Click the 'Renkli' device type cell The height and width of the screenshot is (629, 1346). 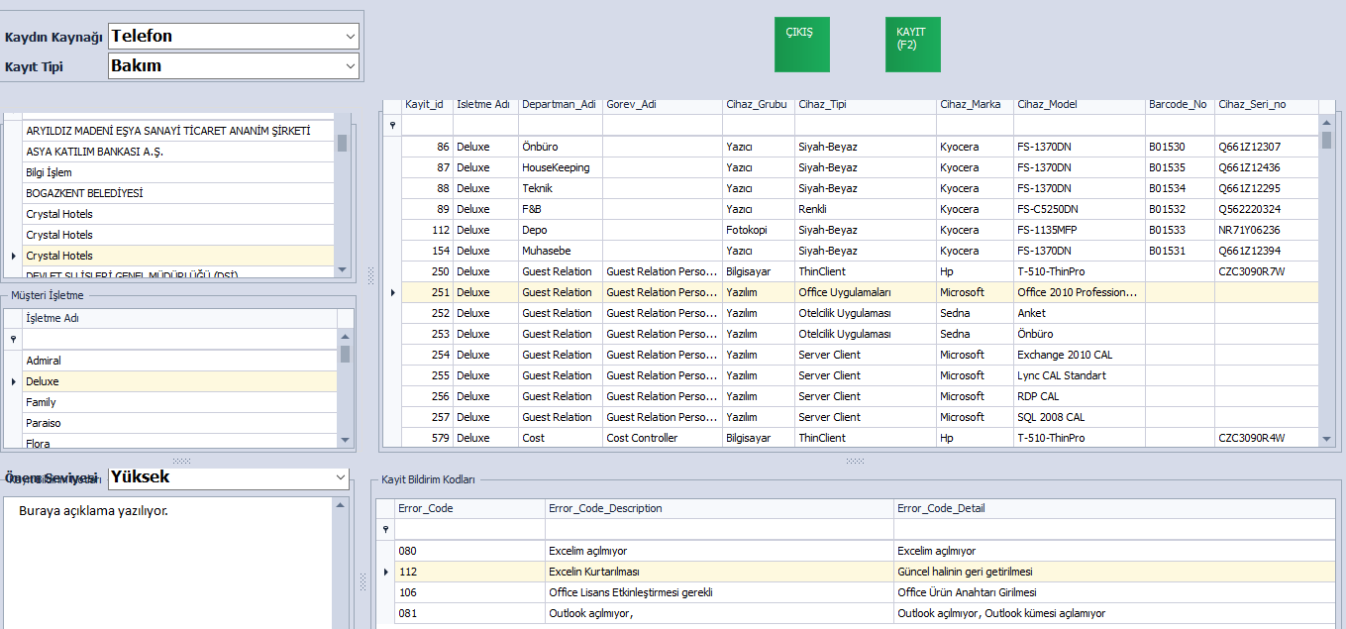tap(866, 209)
